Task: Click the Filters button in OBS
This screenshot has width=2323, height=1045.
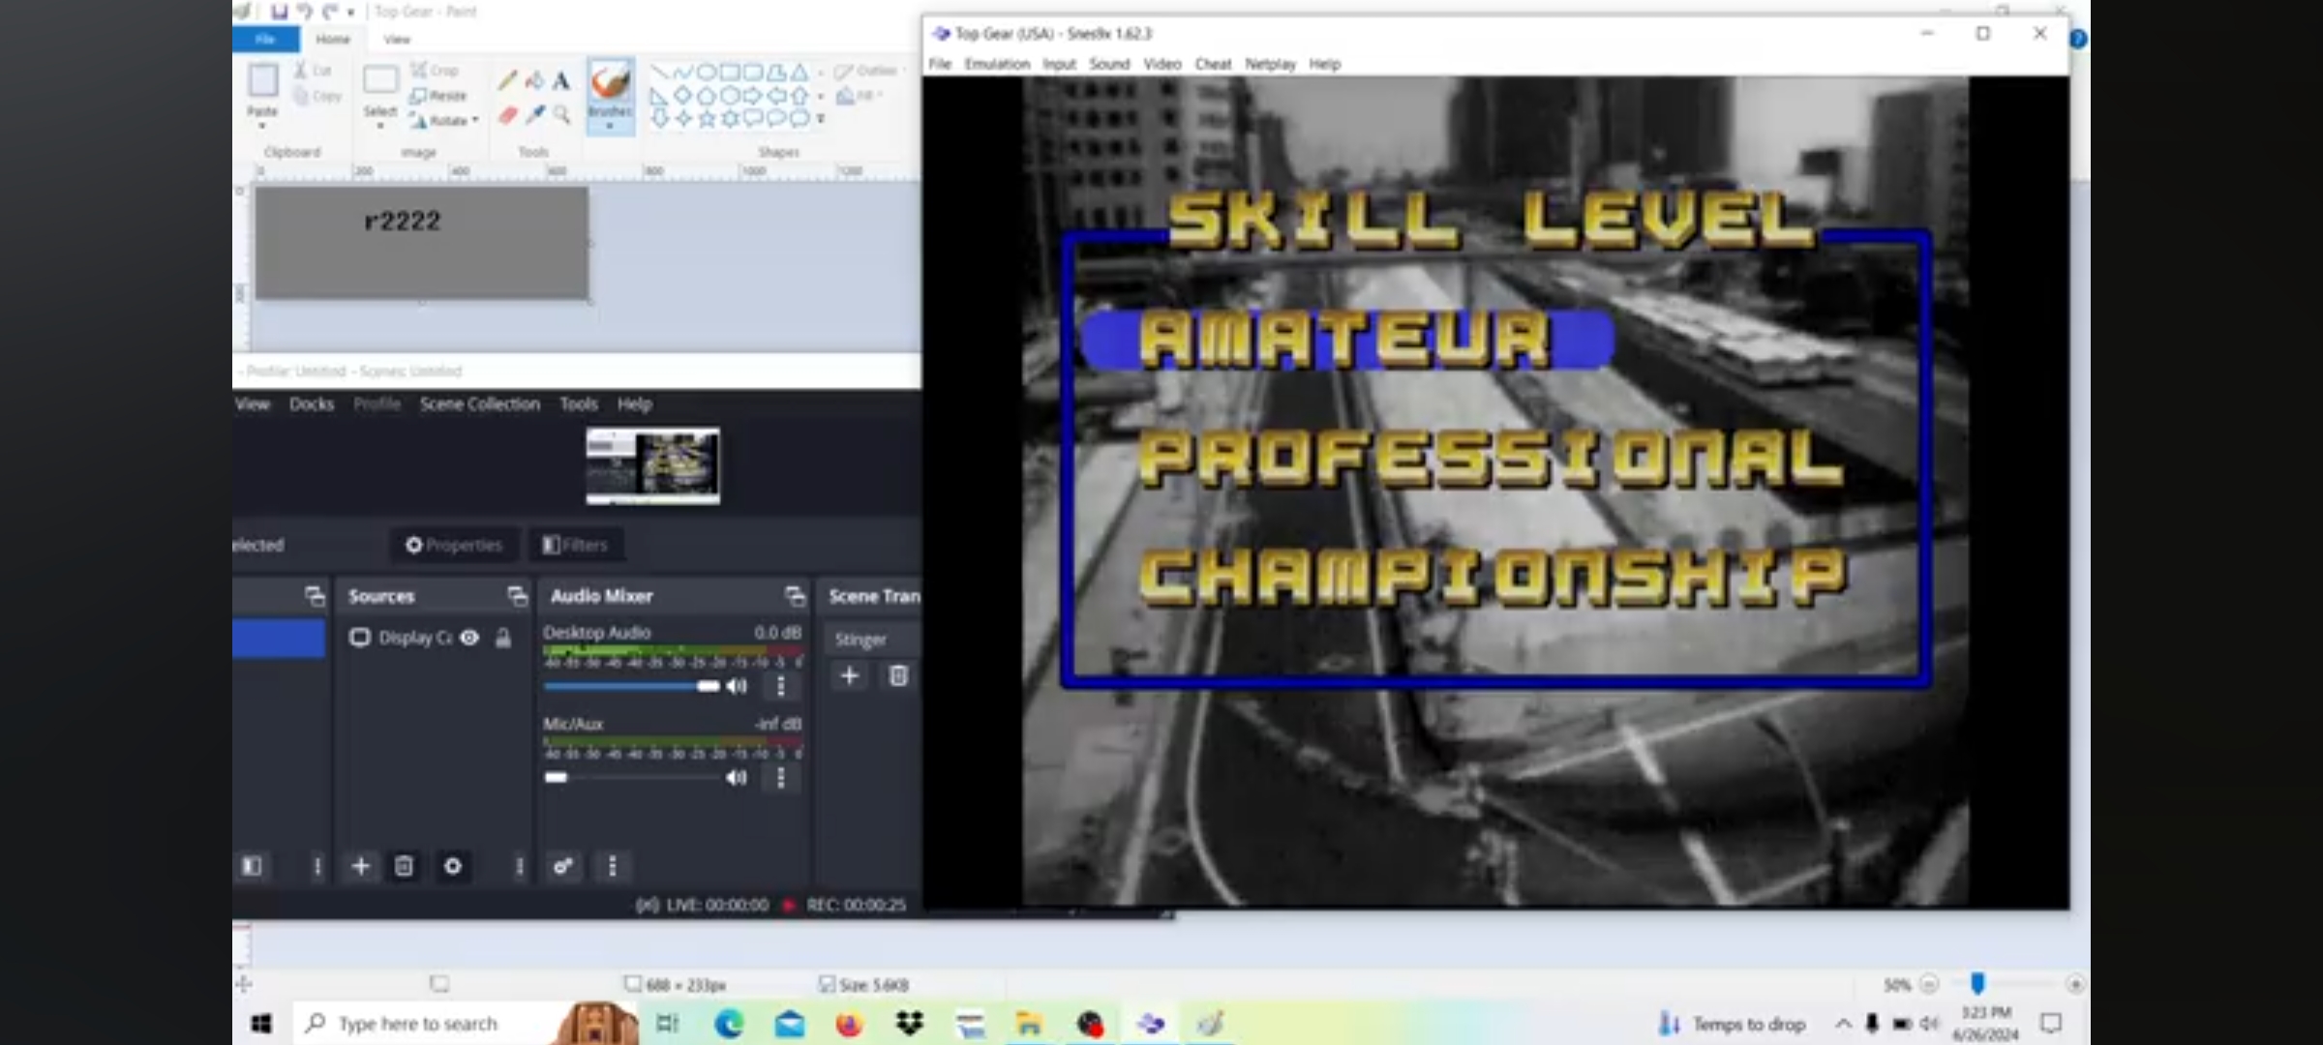Action: [x=575, y=545]
